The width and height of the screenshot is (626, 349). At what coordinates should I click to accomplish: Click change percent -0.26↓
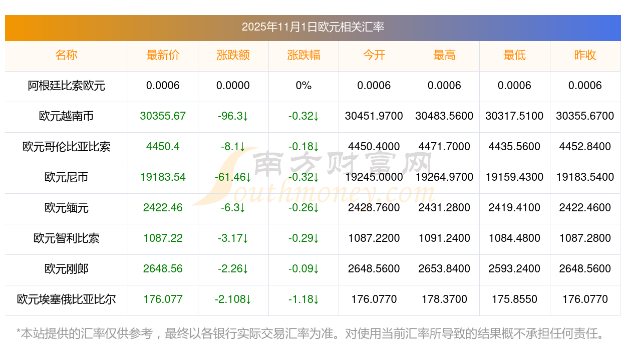[x=303, y=208]
